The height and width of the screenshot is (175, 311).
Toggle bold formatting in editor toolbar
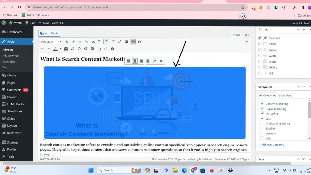tap(67, 42)
